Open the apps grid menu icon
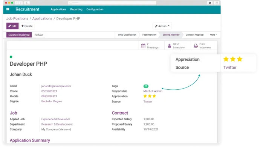Viewport: 260px width, 148px height. (x=8, y=9)
